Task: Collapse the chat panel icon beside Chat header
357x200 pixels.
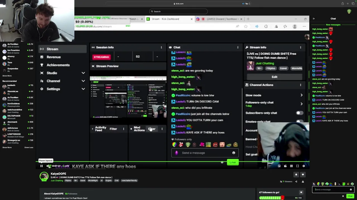Action: 313,19
